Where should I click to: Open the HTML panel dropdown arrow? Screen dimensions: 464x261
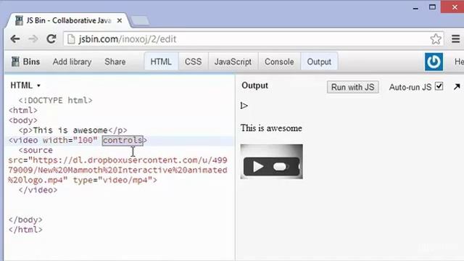[38, 86]
